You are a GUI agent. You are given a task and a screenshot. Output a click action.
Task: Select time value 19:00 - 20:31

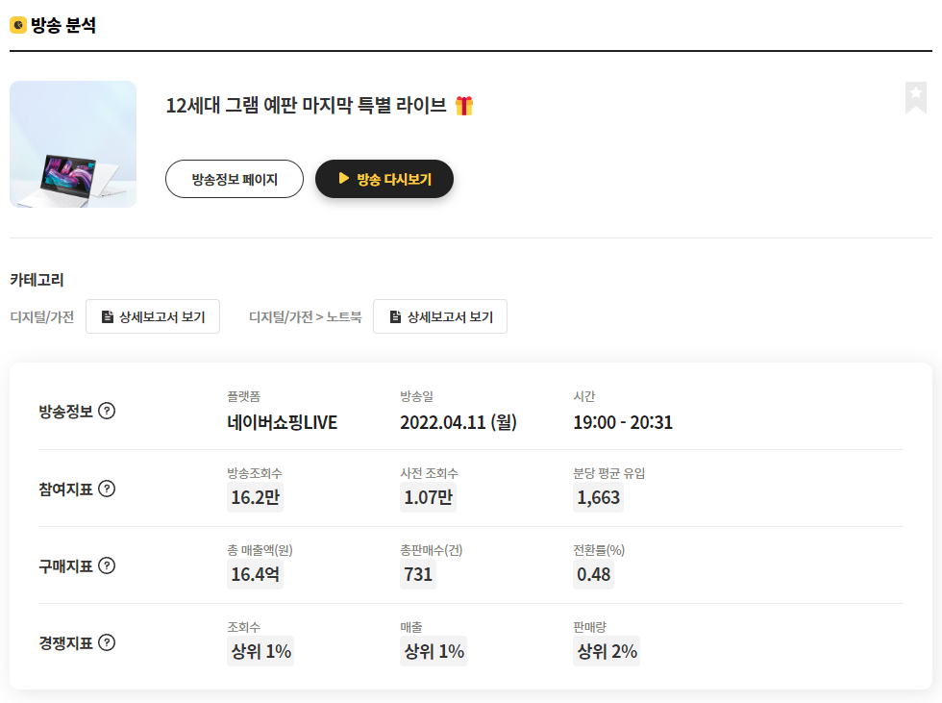623,422
